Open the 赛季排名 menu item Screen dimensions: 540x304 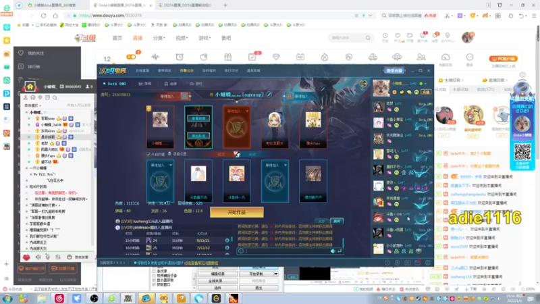coord(164,71)
